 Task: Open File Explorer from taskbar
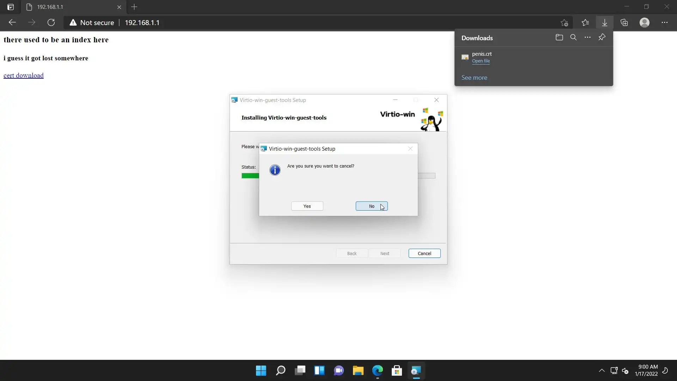click(358, 370)
